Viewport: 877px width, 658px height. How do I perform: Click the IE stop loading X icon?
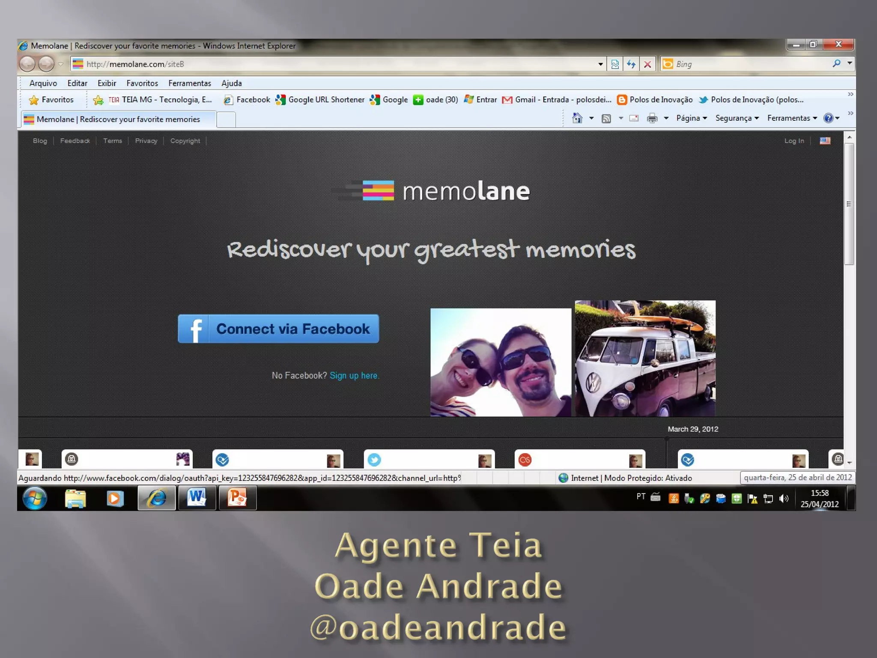click(647, 64)
